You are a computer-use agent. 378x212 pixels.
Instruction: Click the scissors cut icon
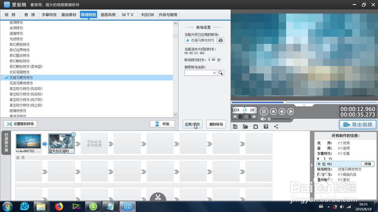pyautogui.click(x=158, y=197)
